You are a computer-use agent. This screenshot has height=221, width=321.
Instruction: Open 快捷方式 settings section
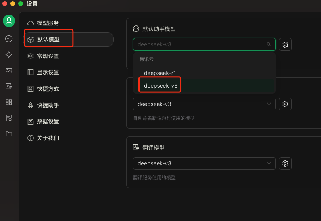(x=69, y=89)
